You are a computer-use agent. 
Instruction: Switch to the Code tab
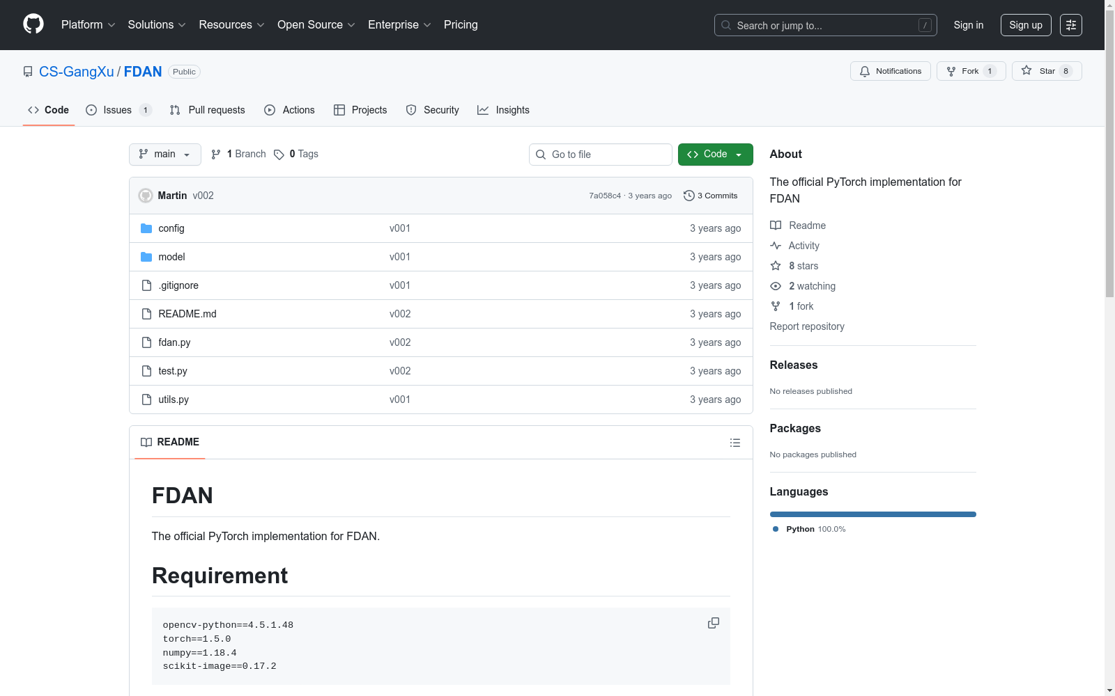[x=49, y=110]
